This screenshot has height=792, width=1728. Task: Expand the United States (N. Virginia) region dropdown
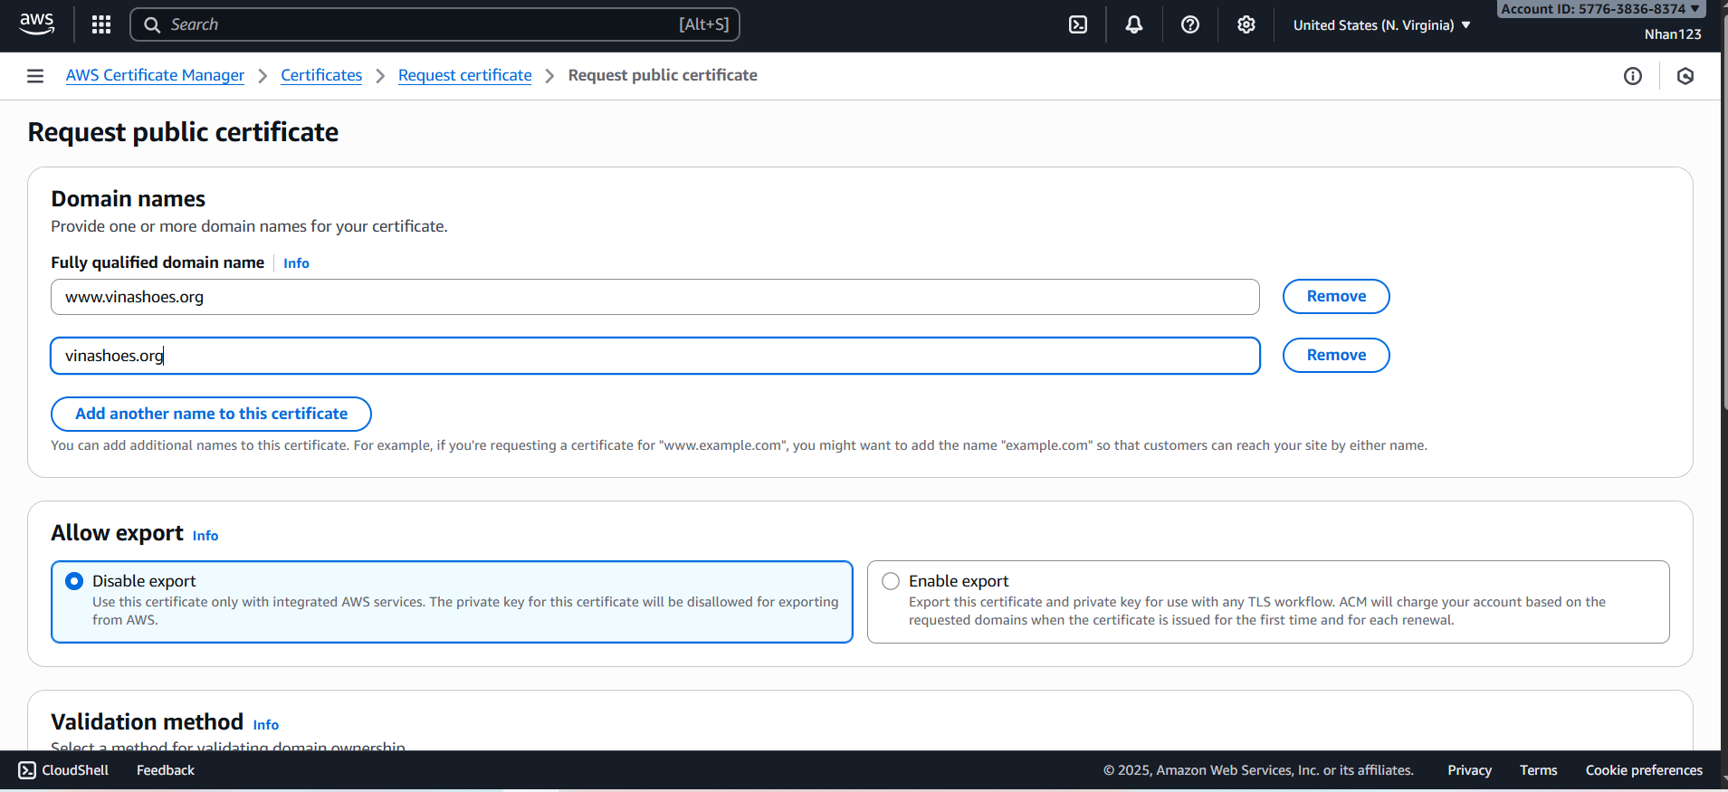[x=1381, y=25]
